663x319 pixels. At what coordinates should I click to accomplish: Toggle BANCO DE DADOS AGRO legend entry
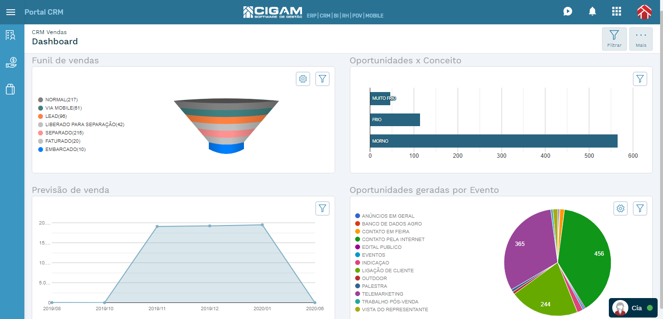pyautogui.click(x=388, y=224)
